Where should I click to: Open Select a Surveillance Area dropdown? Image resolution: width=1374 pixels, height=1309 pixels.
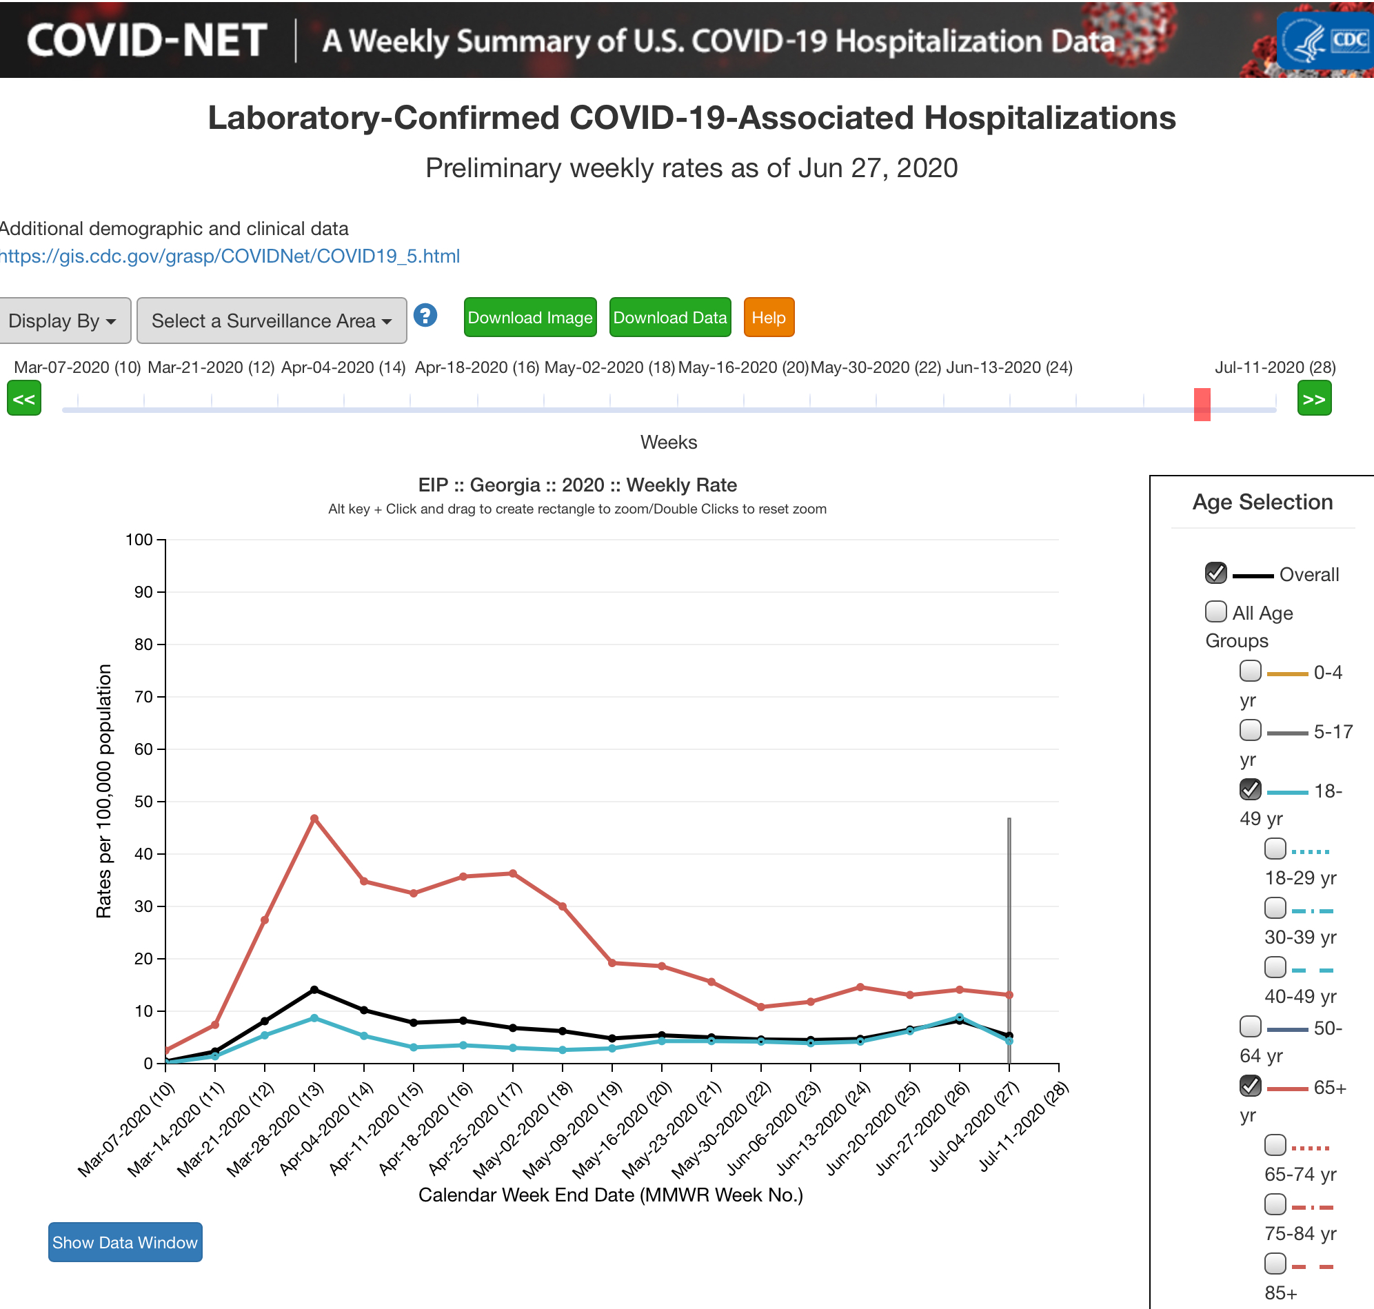point(272,321)
